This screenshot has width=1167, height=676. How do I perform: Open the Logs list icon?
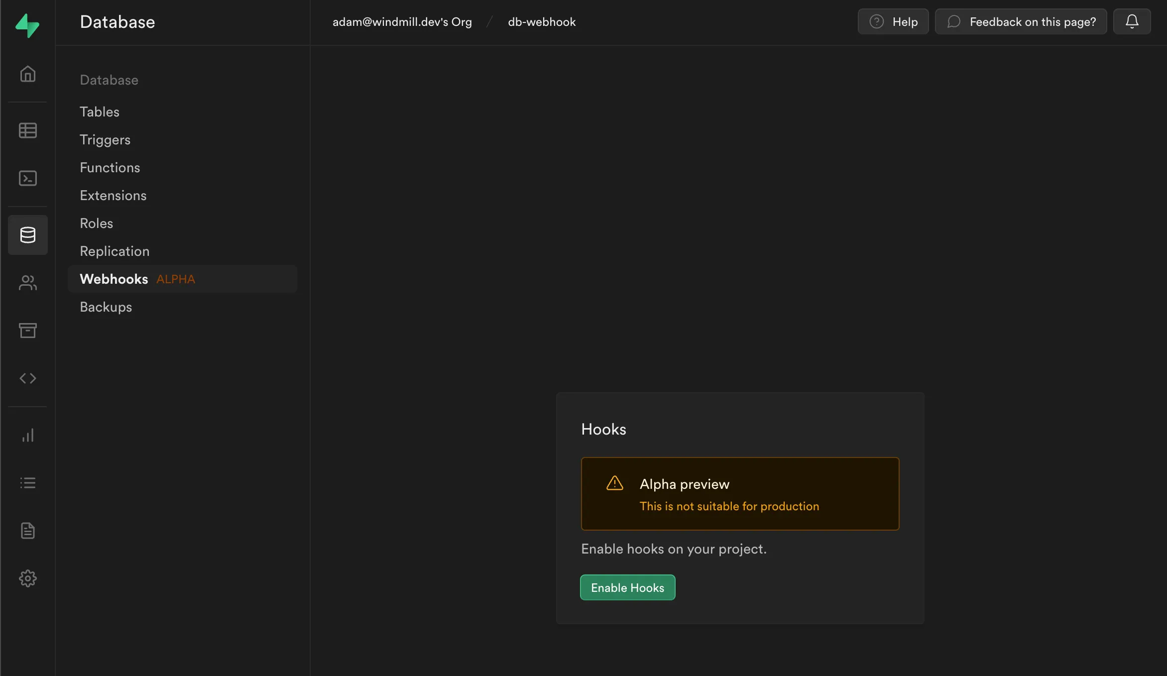click(27, 482)
